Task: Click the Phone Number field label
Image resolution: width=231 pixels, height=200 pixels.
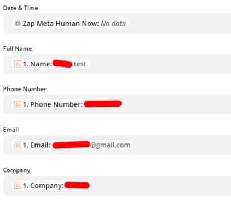Action: pyautogui.click(x=25, y=89)
